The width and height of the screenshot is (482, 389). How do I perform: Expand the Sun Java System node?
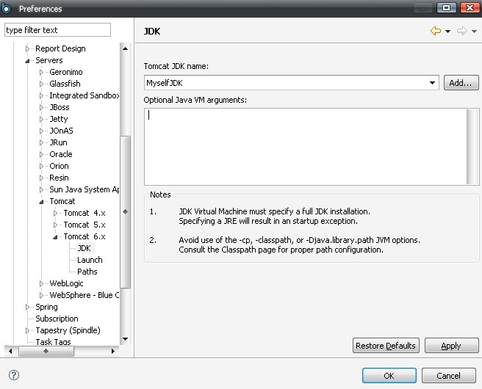[x=41, y=189]
